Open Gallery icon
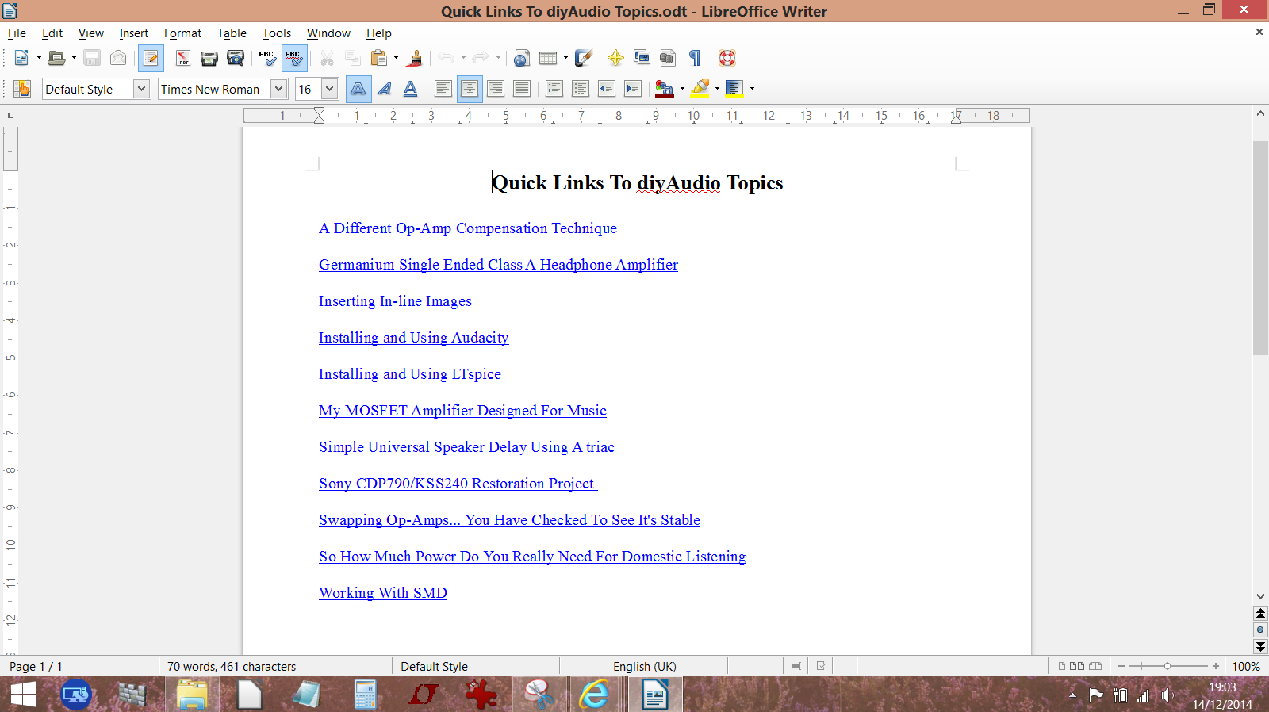Image resolution: width=1269 pixels, height=712 pixels. [642, 58]
